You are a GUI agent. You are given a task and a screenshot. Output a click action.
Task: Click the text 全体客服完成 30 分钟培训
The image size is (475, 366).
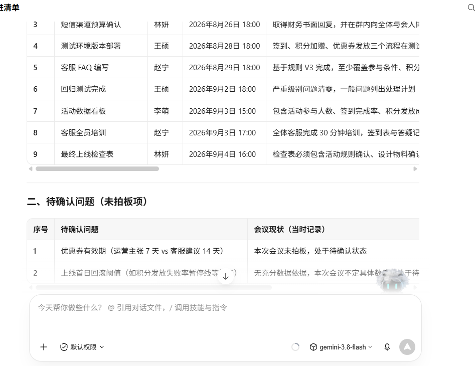[316, 132]
